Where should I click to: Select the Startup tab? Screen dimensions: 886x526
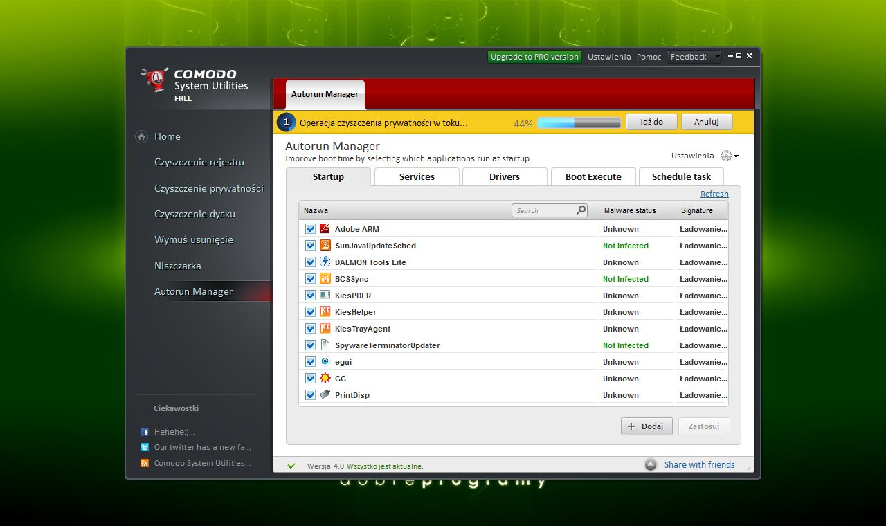(x=328, y=176)
